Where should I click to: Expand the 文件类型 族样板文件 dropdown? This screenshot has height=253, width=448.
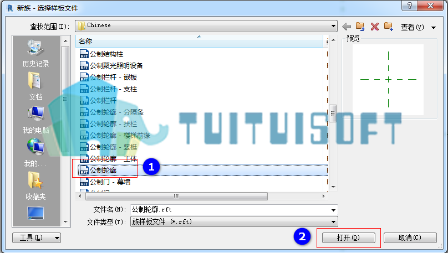[x=234, y=221]
